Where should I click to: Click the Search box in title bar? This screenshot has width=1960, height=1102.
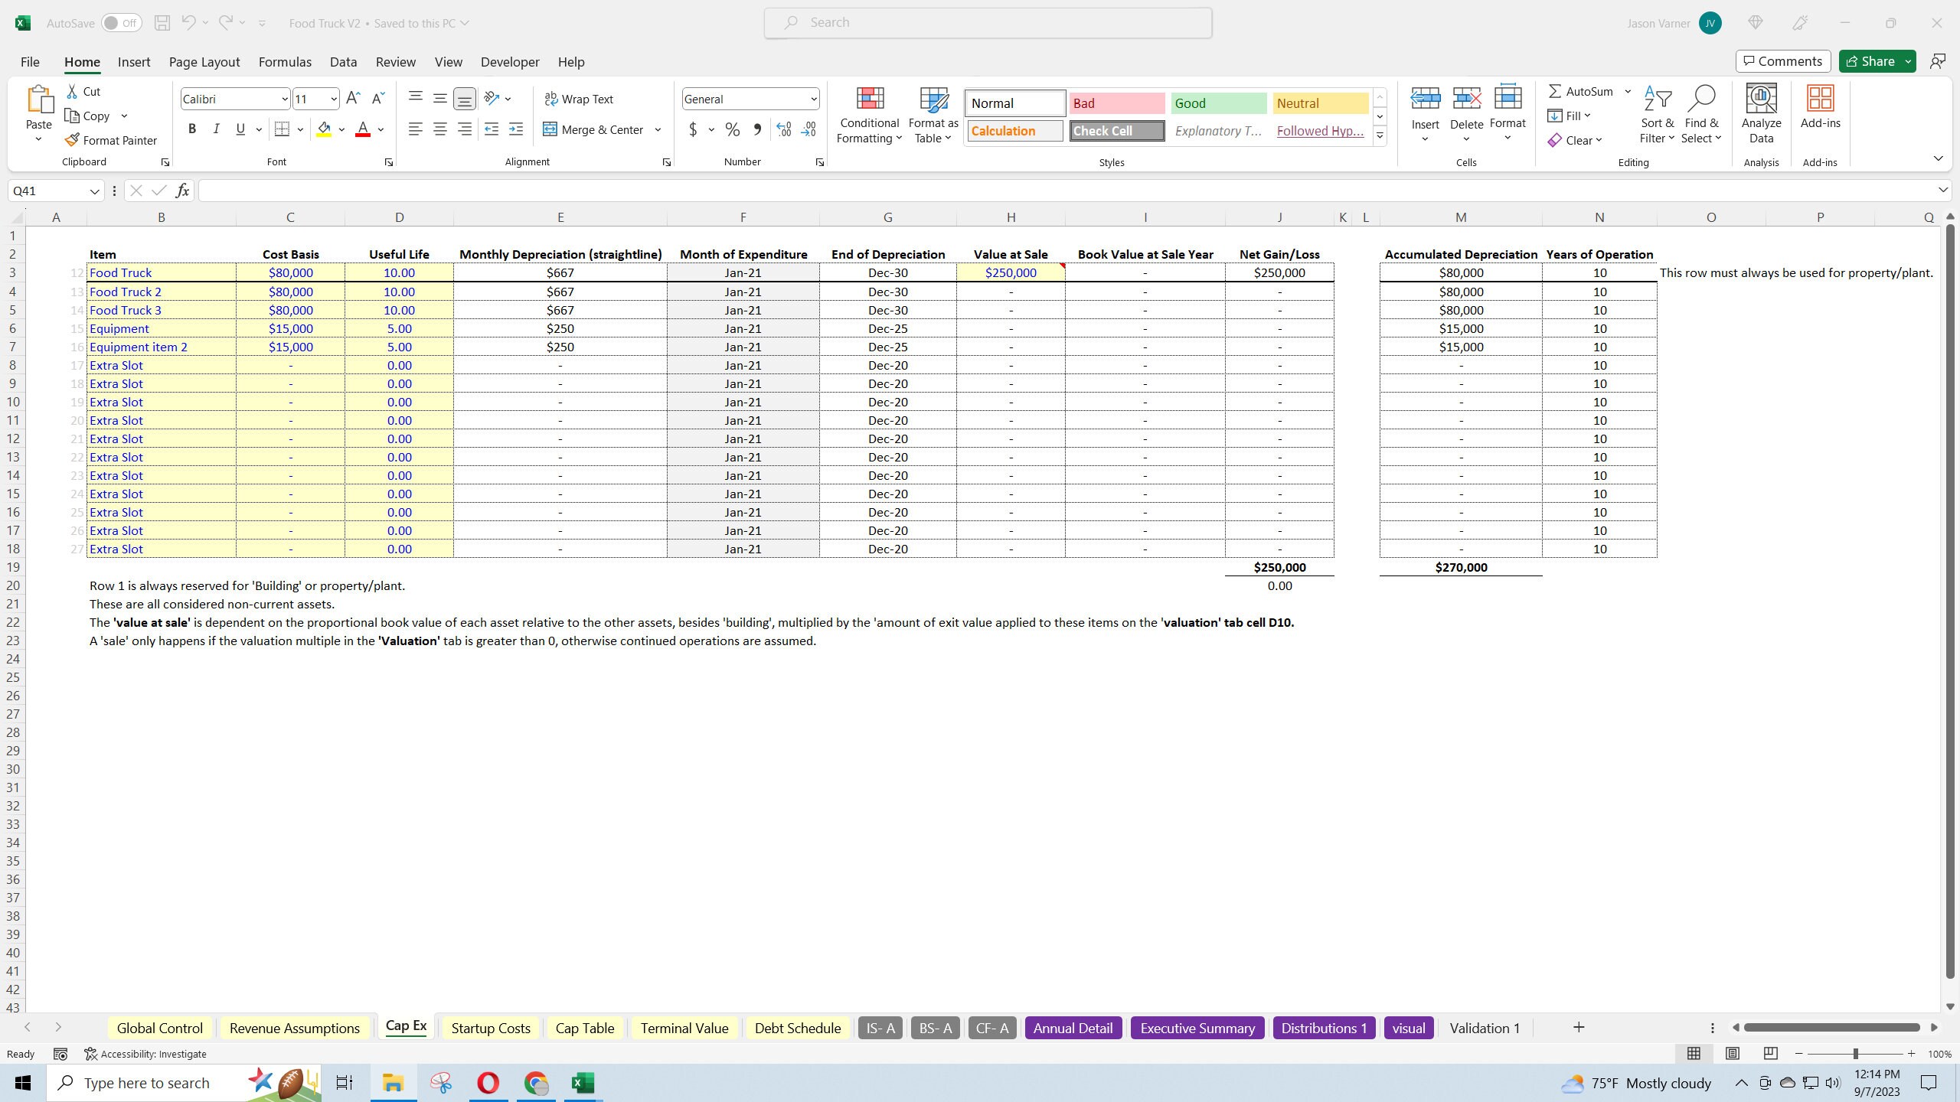988,23
